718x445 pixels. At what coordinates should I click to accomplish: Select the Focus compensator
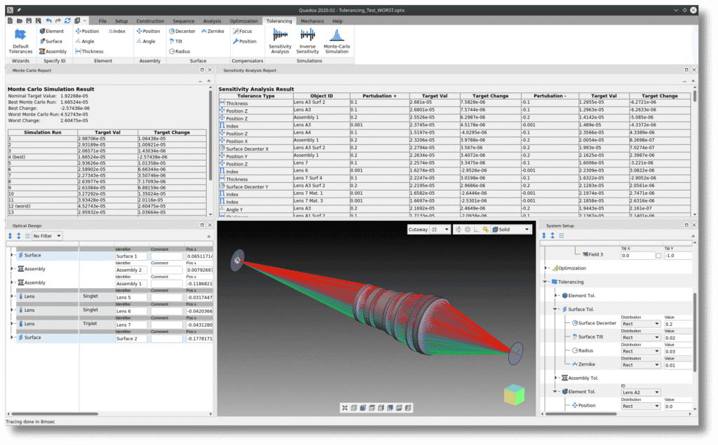243,31
